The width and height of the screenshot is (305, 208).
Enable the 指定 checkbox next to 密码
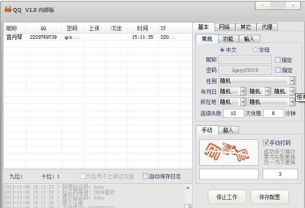tap(279, 70)
